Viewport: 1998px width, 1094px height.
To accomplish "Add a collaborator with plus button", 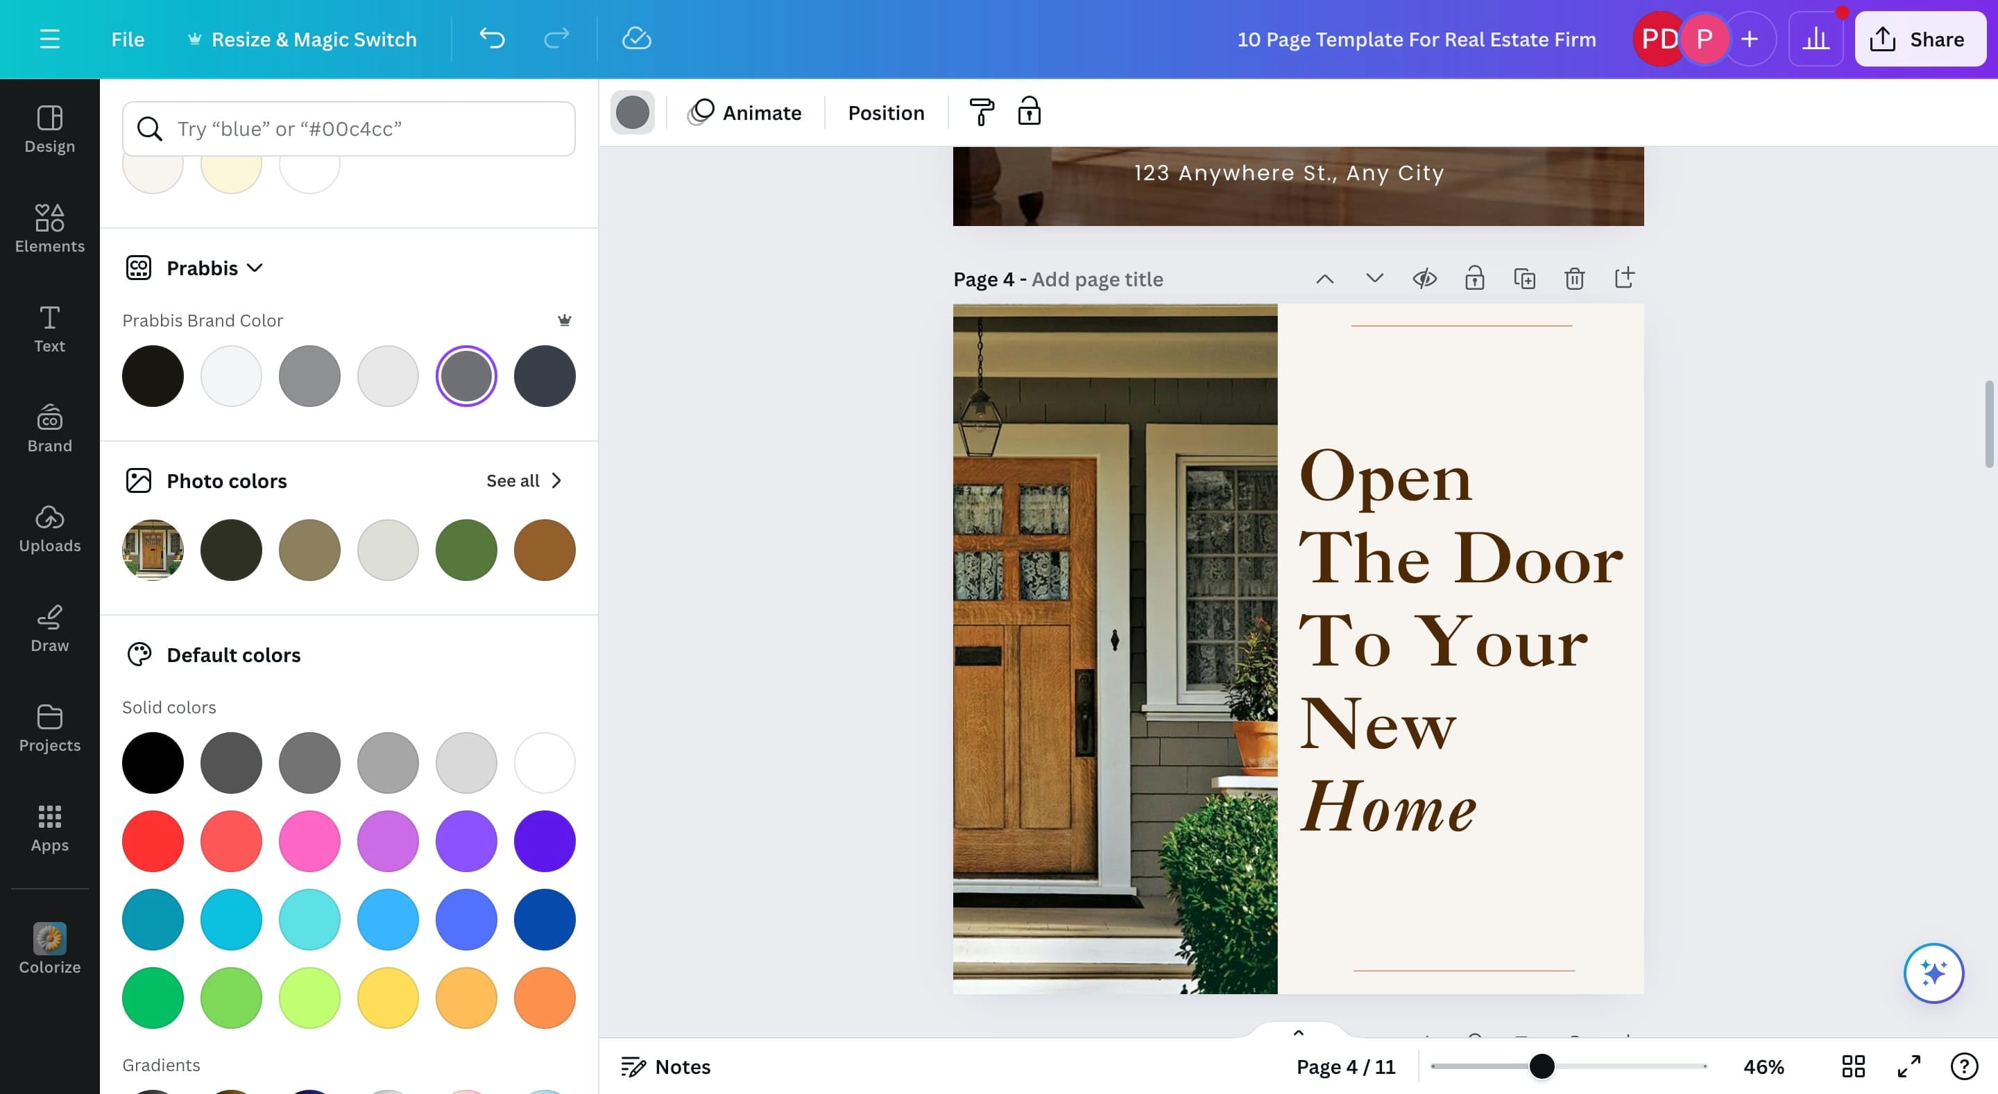I will coord(1749,39).
